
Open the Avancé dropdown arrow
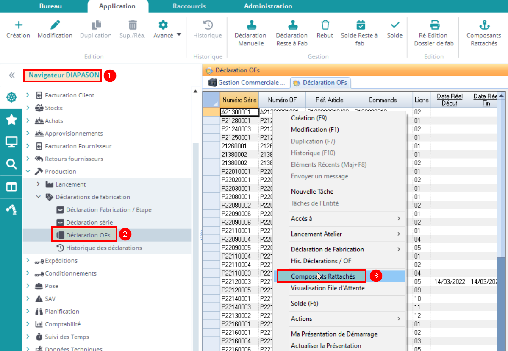pos(179,35)
